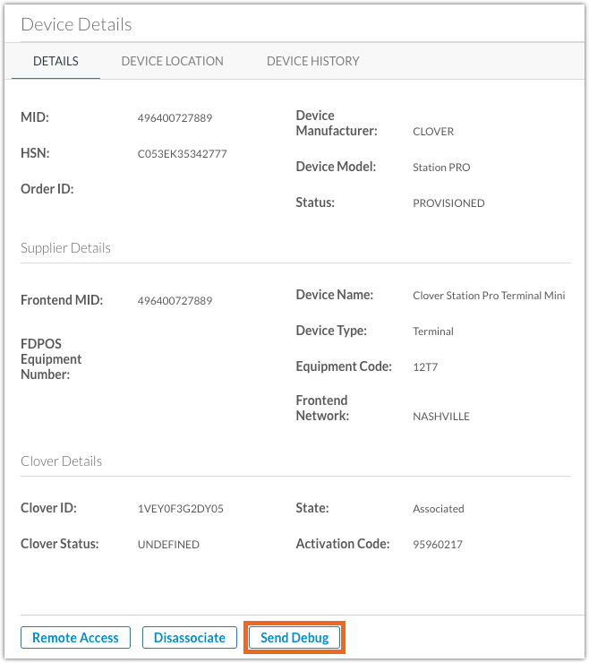Click the Frontend MID value
The image size is (589, 663).
tap(175, 301)
